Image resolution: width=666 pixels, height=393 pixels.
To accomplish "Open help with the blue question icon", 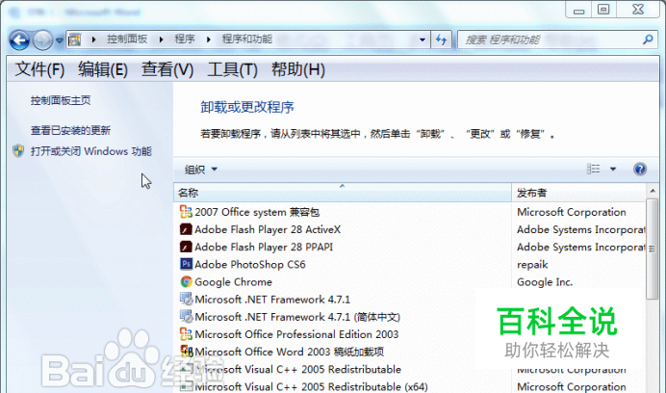I will pos(640,170).
